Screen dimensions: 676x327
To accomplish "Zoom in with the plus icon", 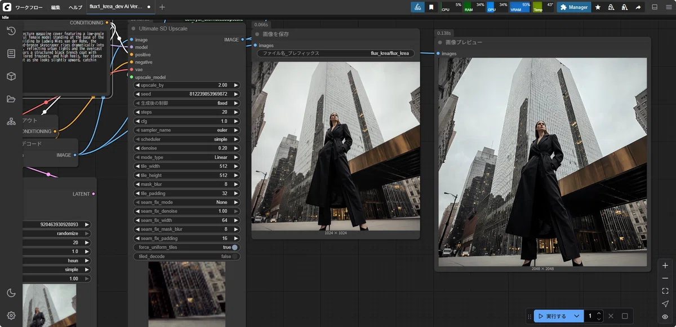I will [665, 266].
